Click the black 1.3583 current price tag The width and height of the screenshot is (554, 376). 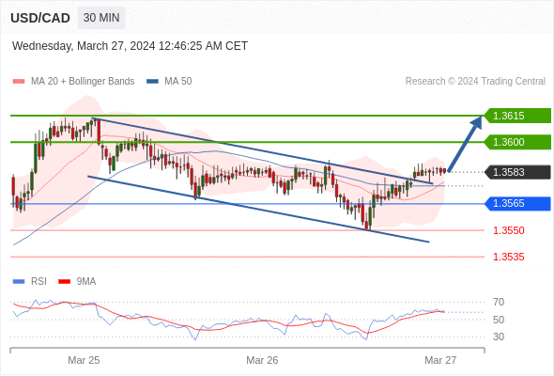click(x=517, y=172)
